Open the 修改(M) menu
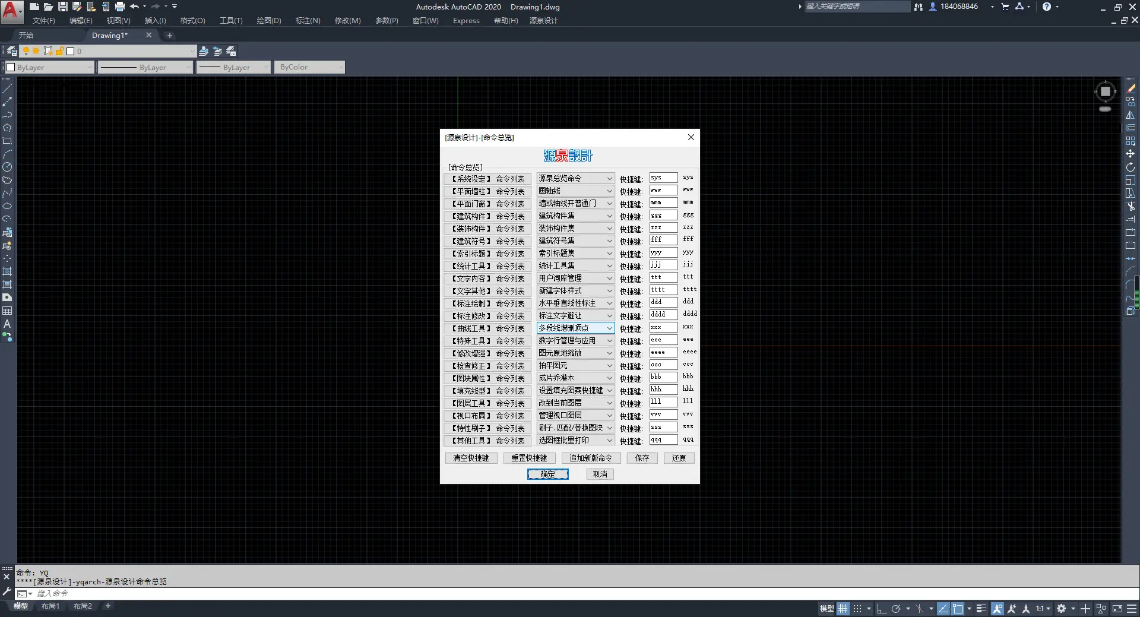 point(347,20)
